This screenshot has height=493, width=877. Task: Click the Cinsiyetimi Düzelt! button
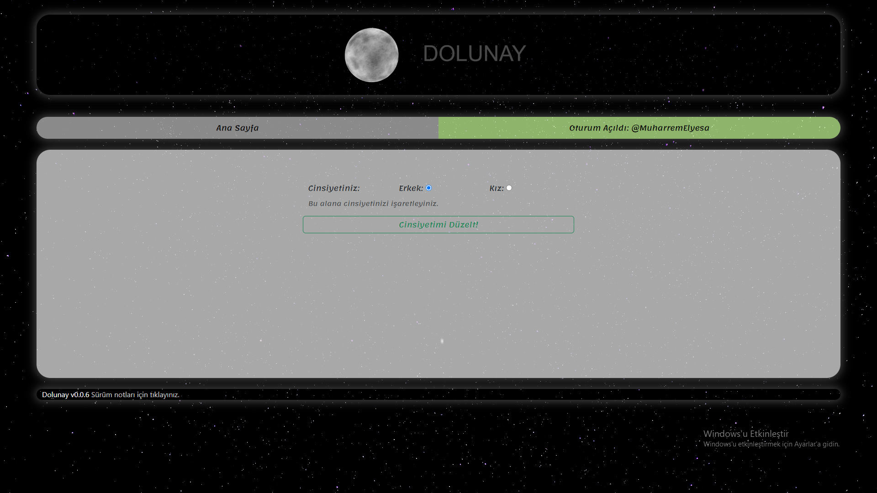(x=438, y=224)
